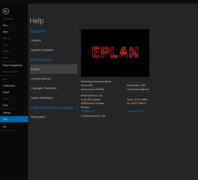Click the Fax number text
Screen dimensions: 198x180
pos(136,103)
